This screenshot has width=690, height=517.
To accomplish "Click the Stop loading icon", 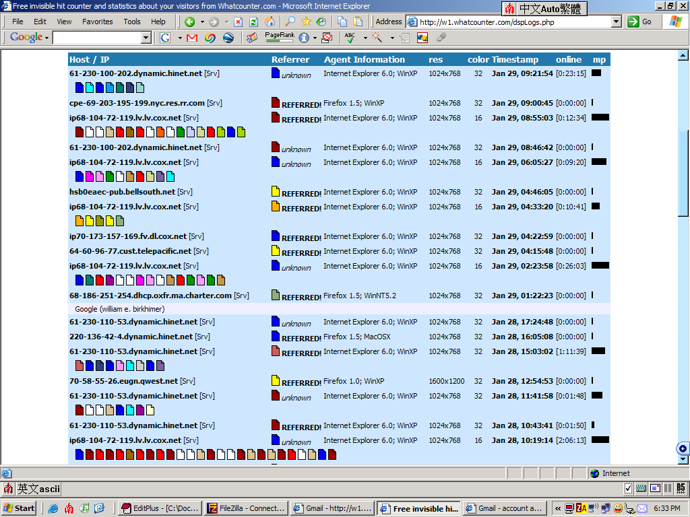I will [x=239, y=22].
